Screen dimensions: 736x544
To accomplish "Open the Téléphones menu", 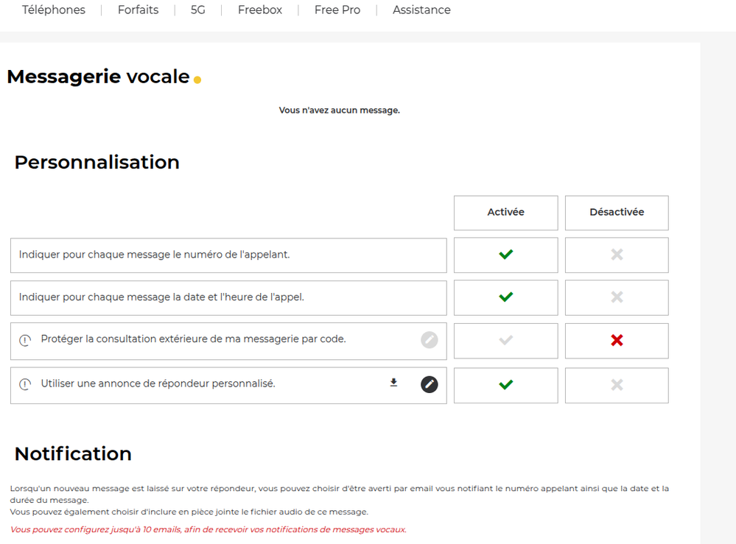I will click(54, 10).
